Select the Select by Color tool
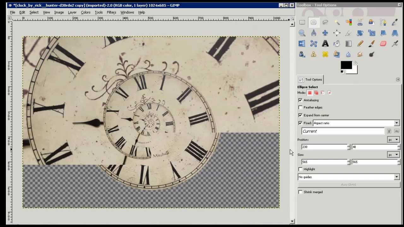The image size is (404, 227). coord(348,22)
